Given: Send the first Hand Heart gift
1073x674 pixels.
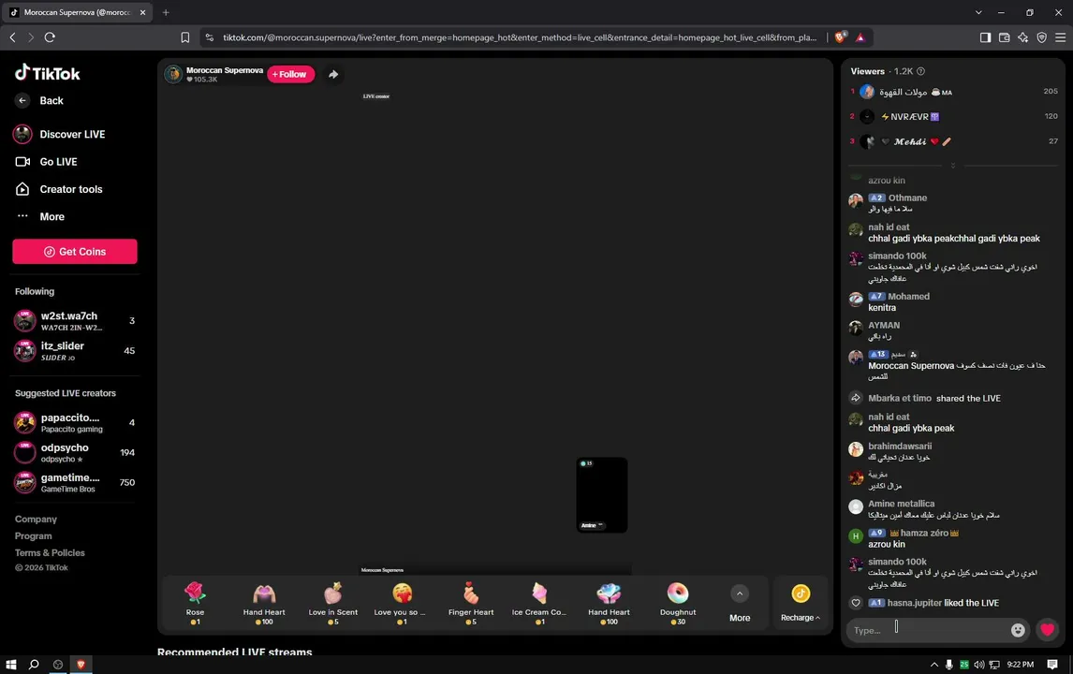Looking at the screenshot, I should (x=263, y=602).
